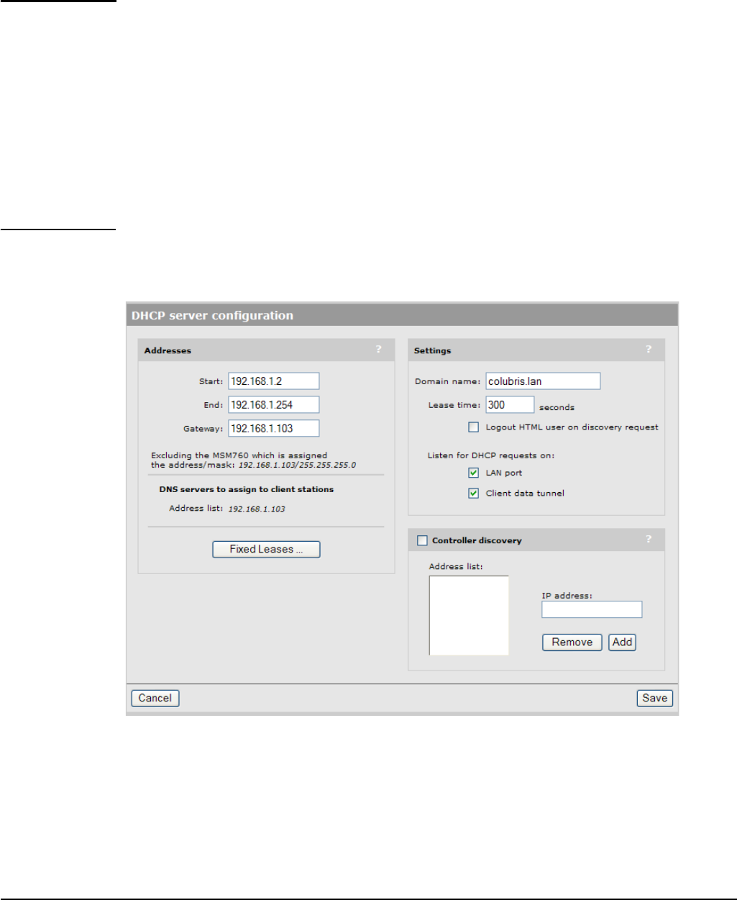Click the Controller discovery address list box
The width and height of the screenshot is (737, 900).
(x=469, y=615)
